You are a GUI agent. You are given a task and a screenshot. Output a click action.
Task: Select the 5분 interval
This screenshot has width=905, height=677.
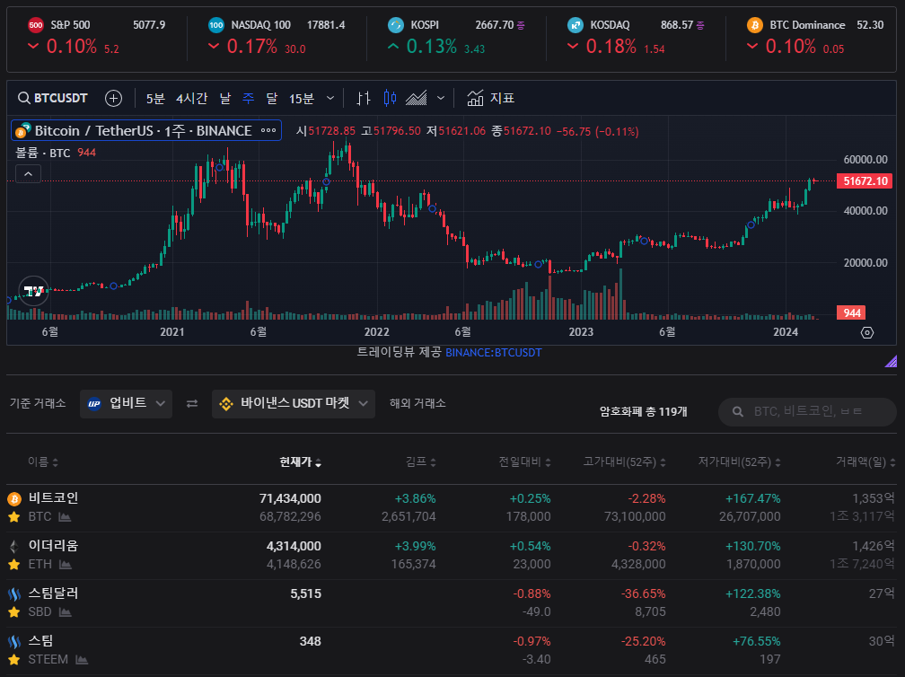[x=155, y=98]
